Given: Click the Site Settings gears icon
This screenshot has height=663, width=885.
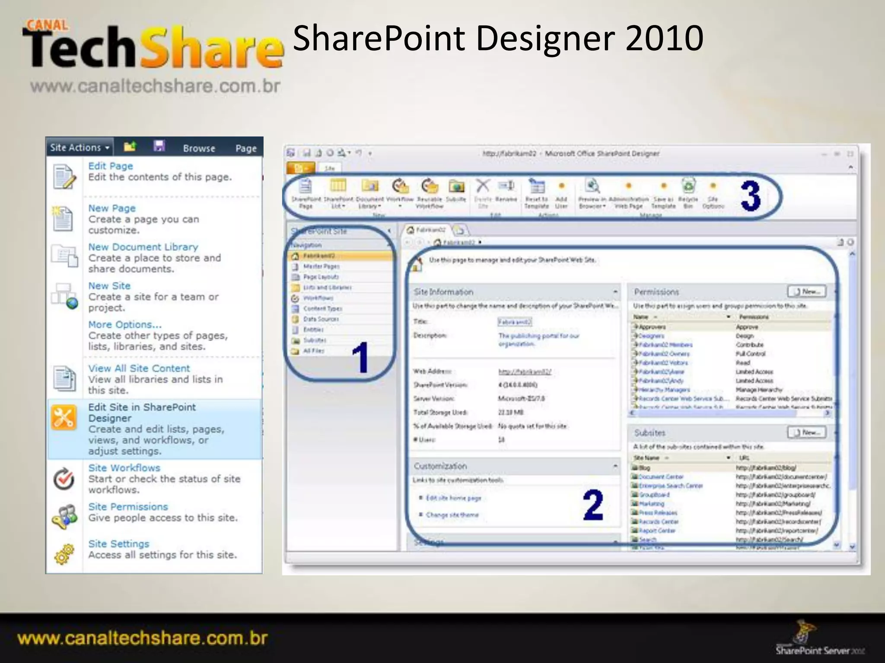Looking at the screenshot, I should pos(65,554).
